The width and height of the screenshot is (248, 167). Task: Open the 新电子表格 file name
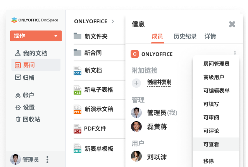tap(99, 90)
